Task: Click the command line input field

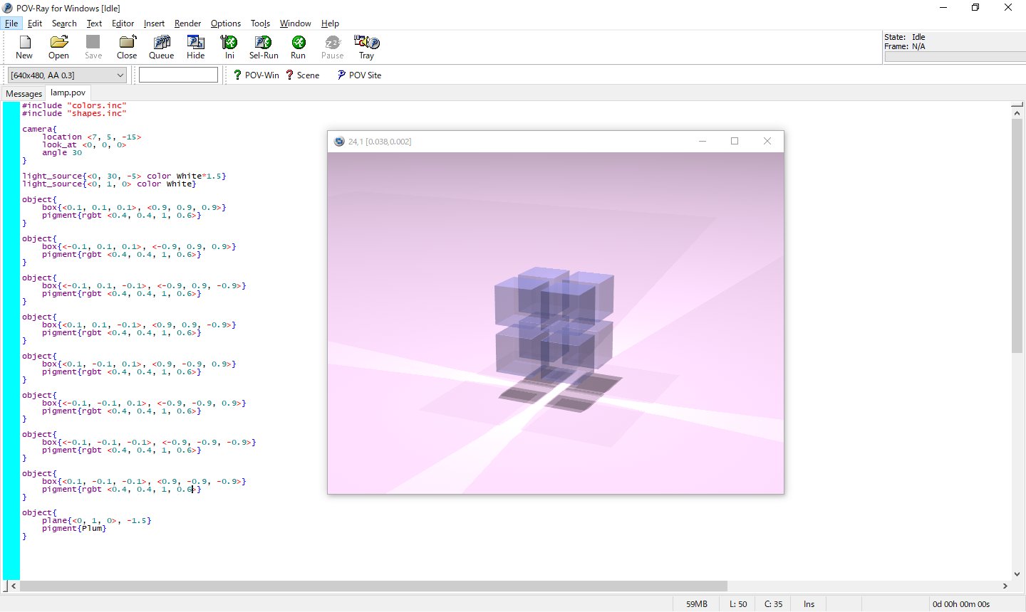Action: [178, 75]
